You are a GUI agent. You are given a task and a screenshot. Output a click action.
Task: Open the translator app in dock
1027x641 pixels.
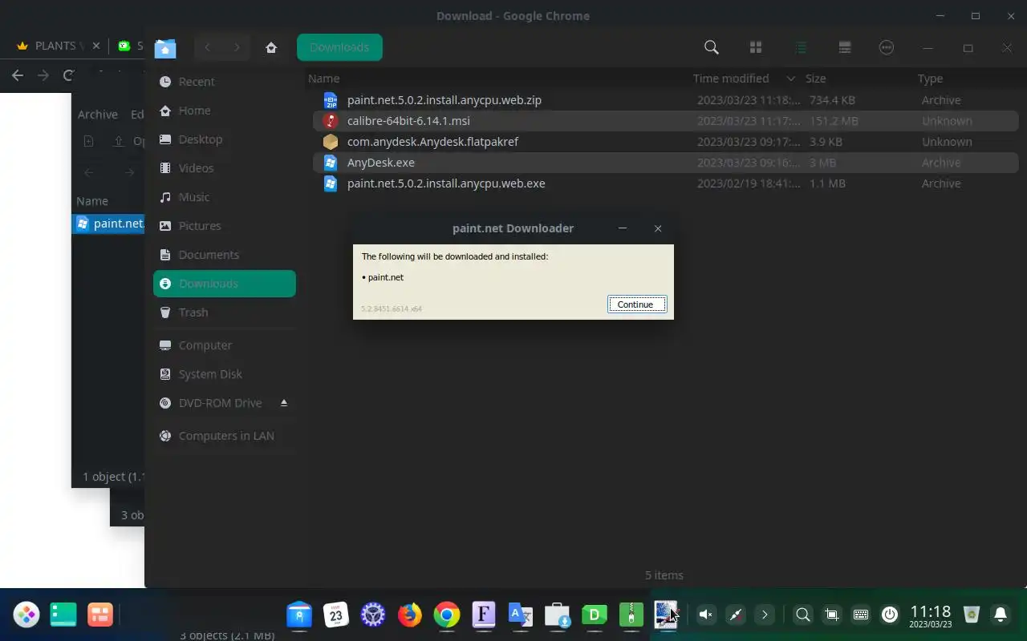pyautogui.click(x=521, y=615)
